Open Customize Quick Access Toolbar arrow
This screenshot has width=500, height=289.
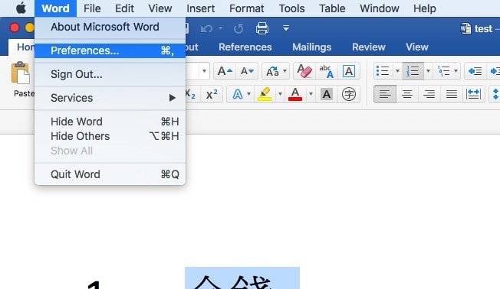[x=286, y=28]
